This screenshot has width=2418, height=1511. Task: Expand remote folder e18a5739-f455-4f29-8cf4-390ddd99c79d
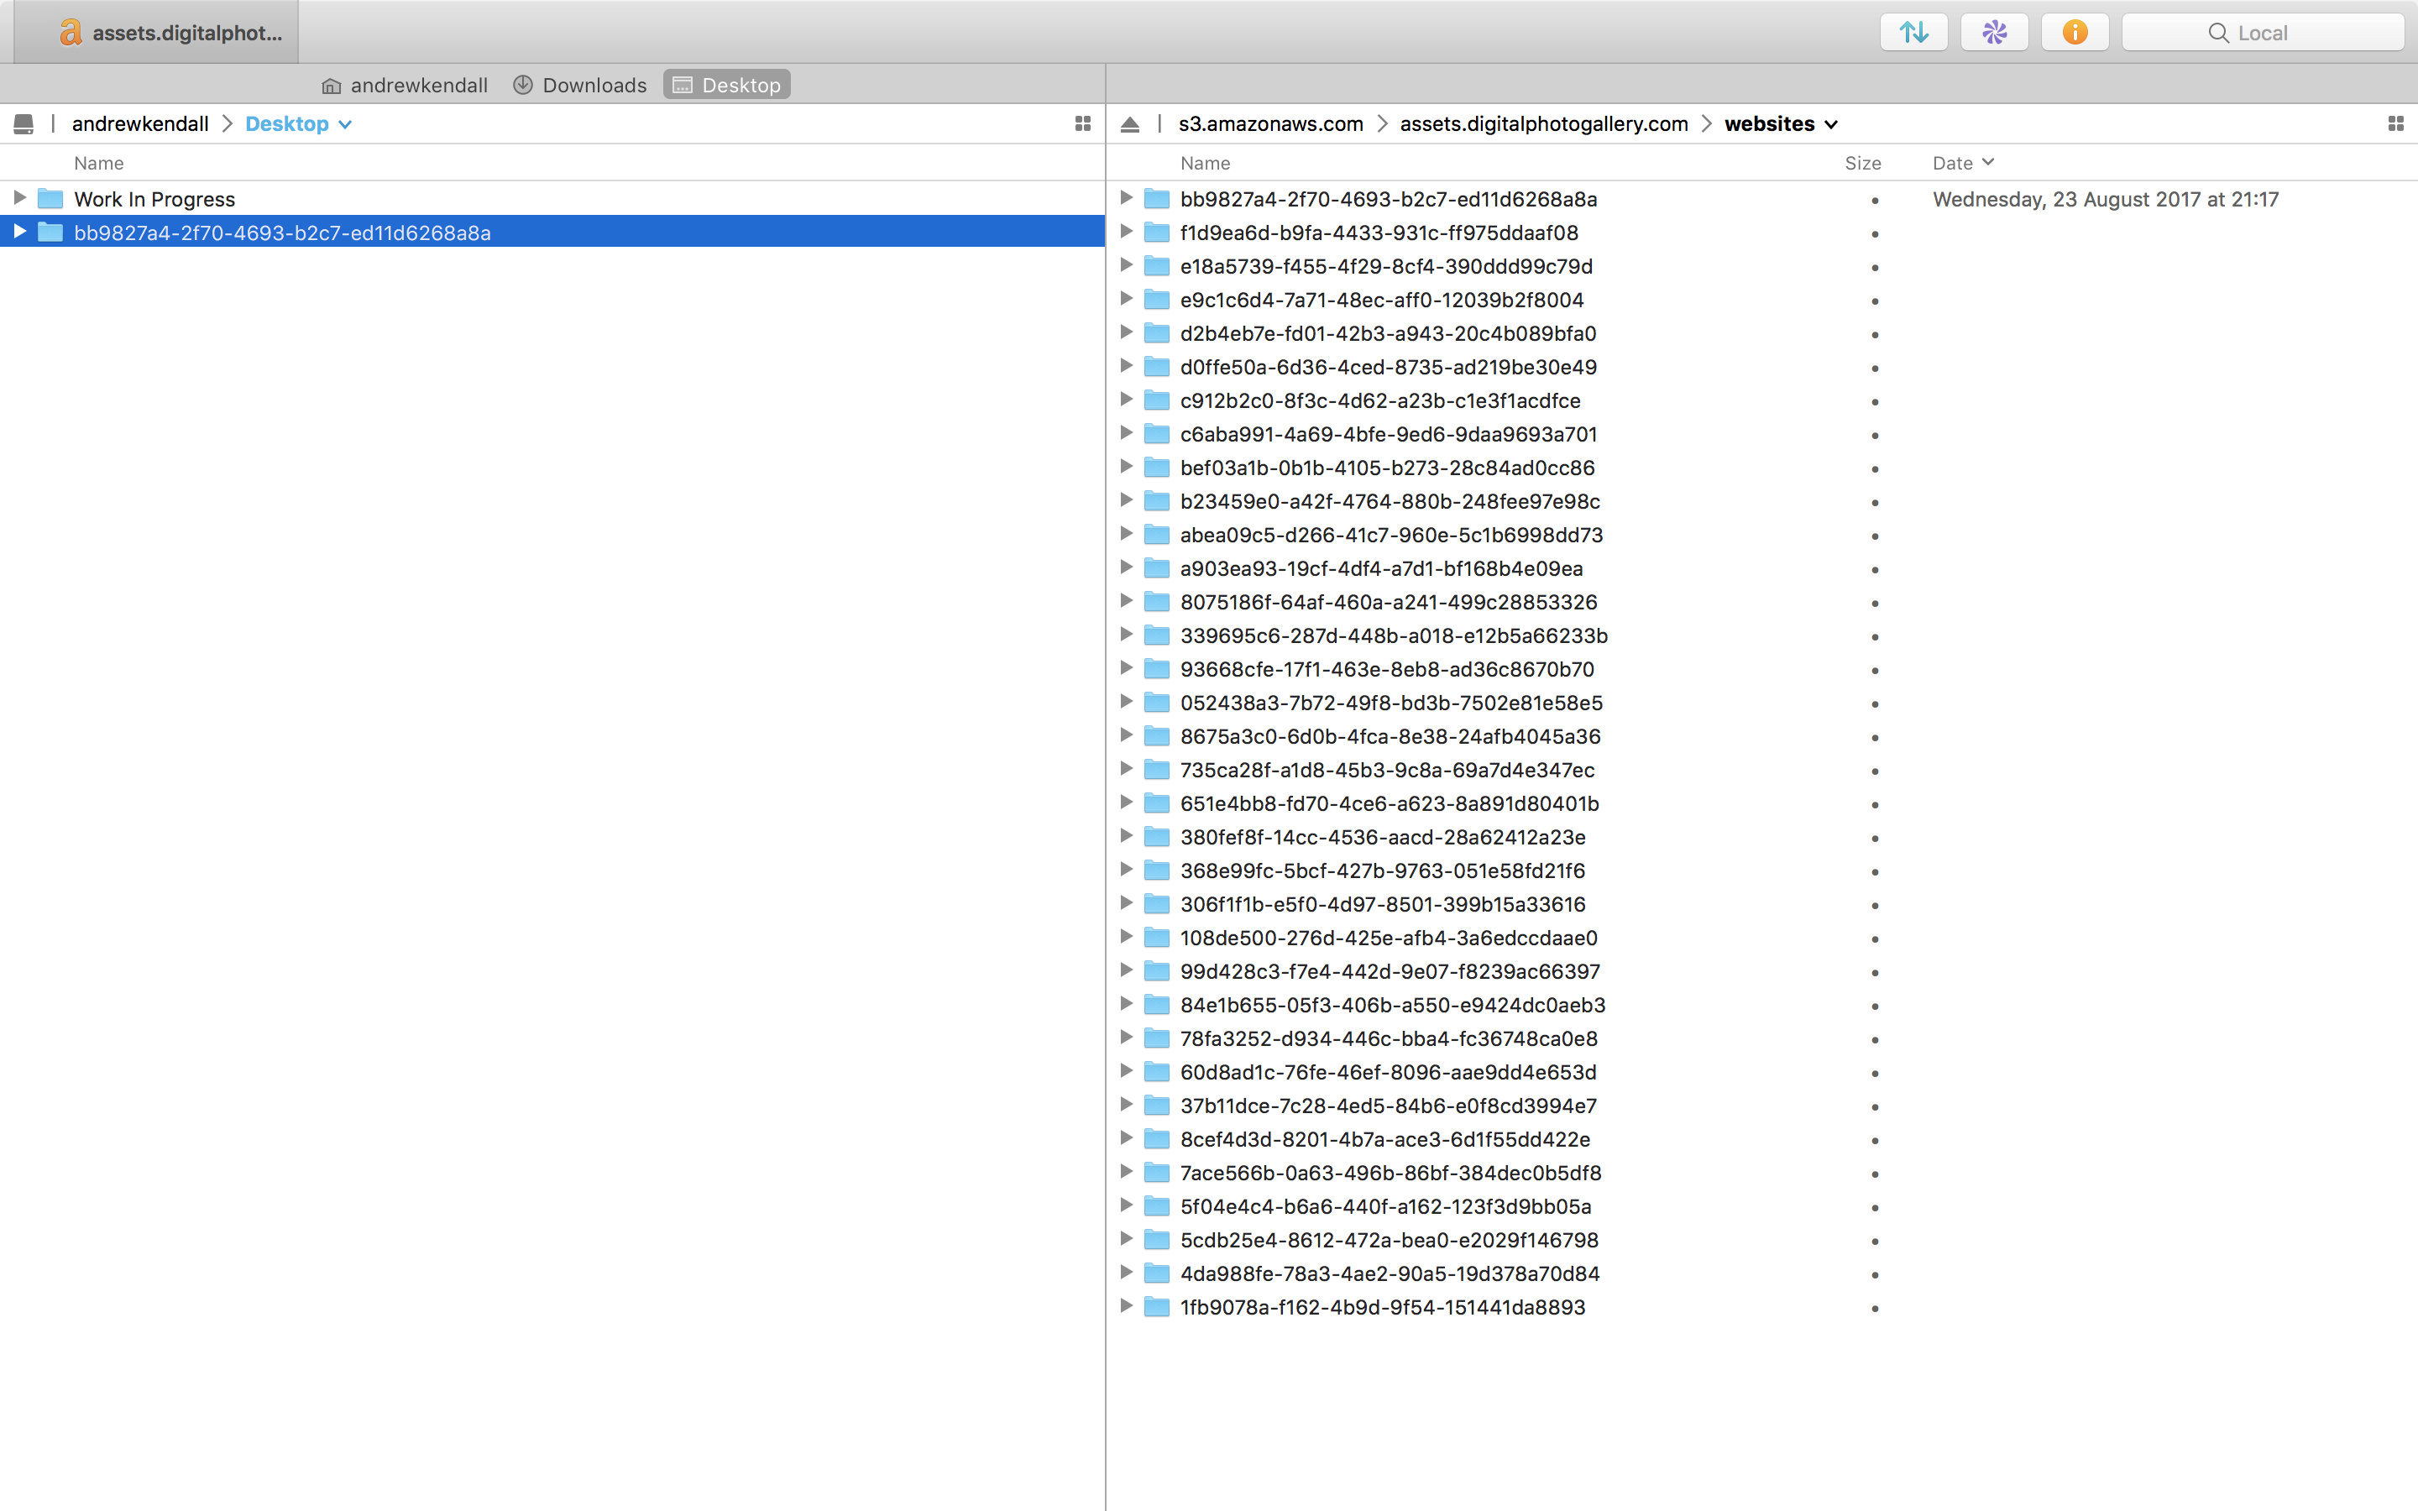1125,264
